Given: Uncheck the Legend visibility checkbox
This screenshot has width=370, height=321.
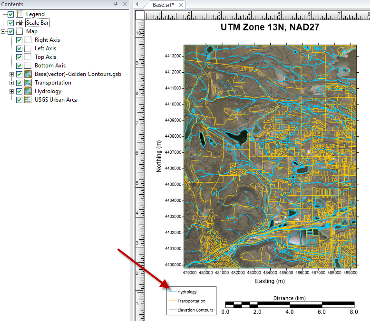Looking at the screenshot, I should [x=10, y=14].
